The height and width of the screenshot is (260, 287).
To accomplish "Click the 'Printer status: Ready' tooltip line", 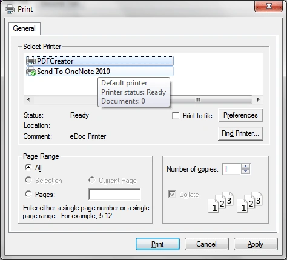I will (x=134, y=92).
